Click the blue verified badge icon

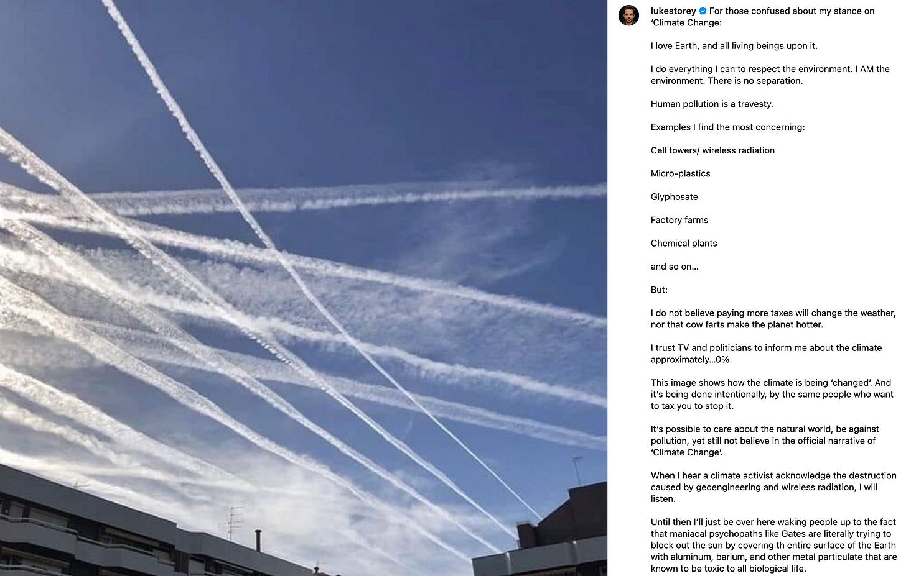coord(703,11)
